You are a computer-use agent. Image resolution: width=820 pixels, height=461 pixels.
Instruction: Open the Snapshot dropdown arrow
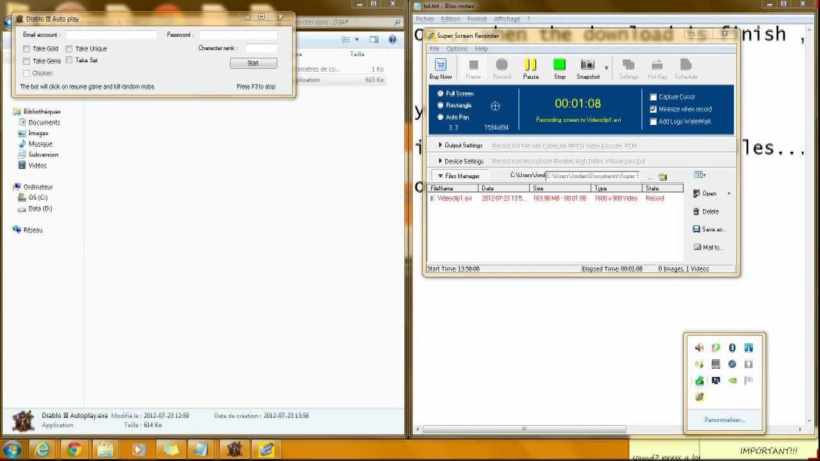[606, 68]
